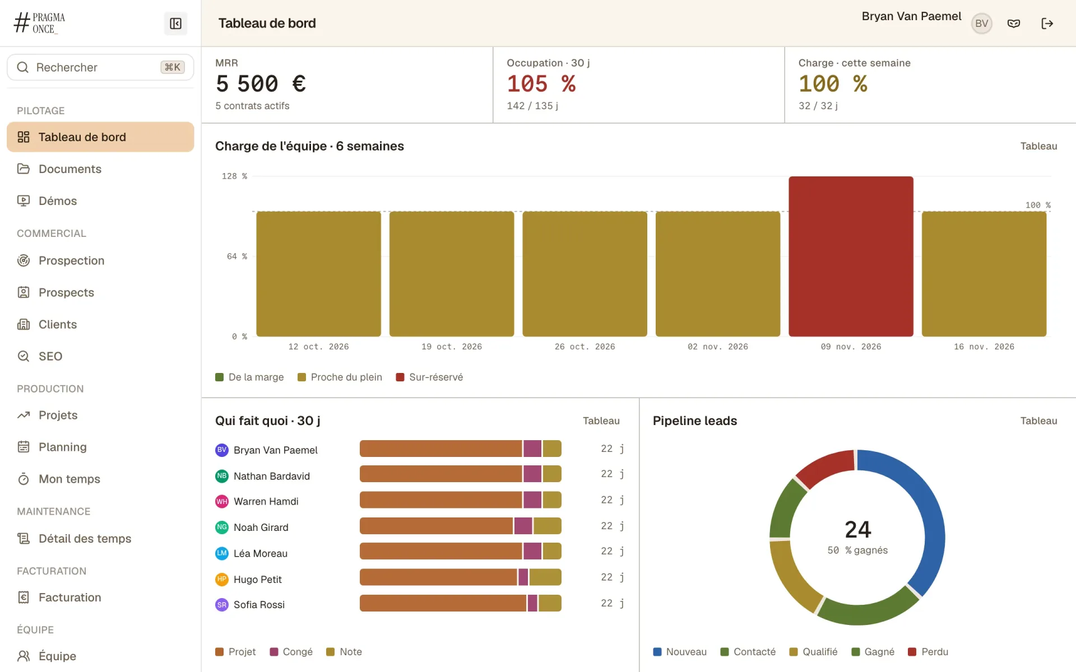This screenshot has height=672, width=1076.
Task: Open the MRR 5 500 € card
Action: coord(347,85)
